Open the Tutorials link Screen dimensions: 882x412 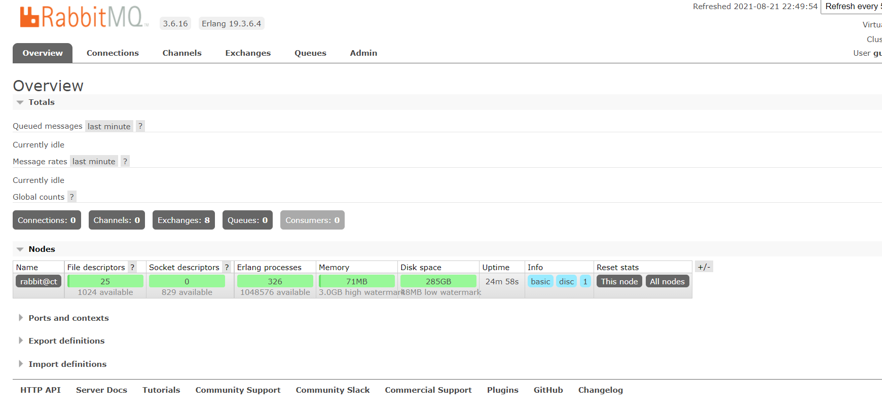point(161,390)
